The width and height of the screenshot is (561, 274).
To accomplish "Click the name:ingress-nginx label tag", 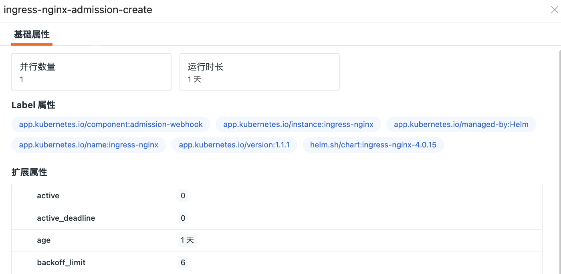I will coord(89,145).
